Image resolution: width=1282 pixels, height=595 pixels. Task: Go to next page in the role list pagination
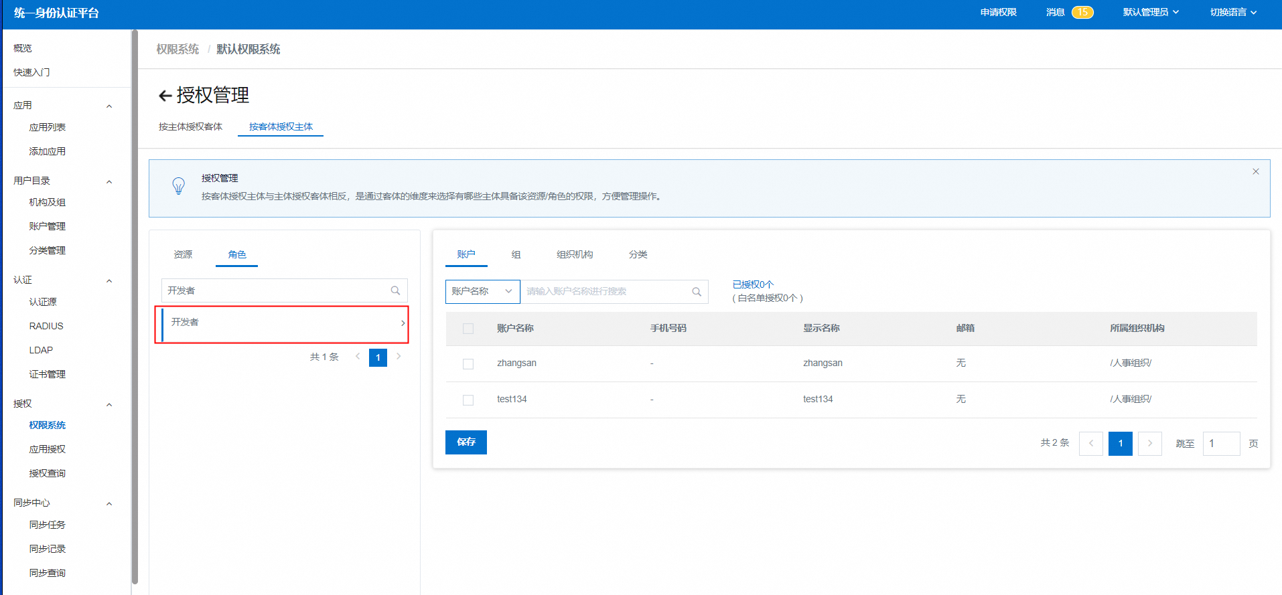click(399, 357)
